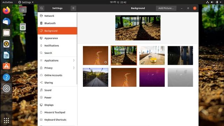Open Help from the dock
This screenshot has width=224, height=126.
(x=6, y=77)
